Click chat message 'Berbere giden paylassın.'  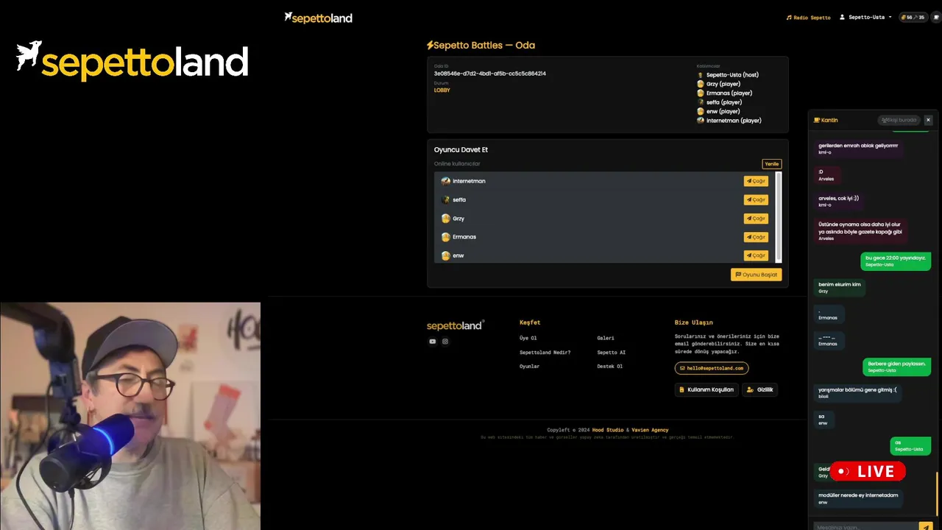click(896, 367)
